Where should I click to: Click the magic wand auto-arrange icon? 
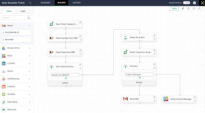pos(183,9)
